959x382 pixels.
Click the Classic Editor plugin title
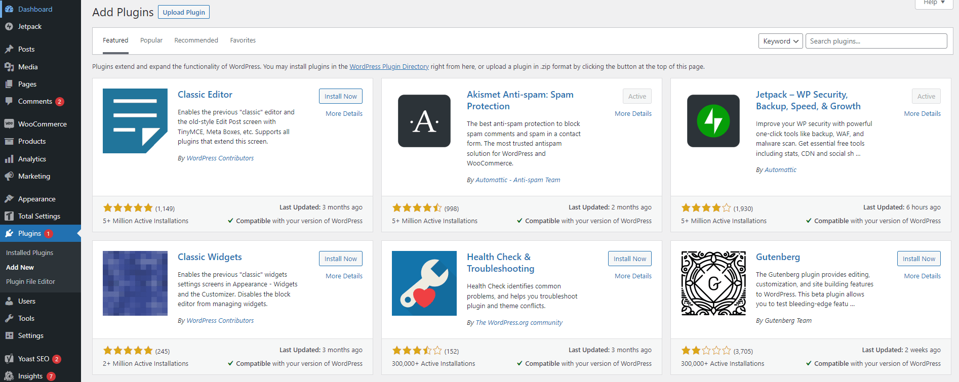[205, 95]
